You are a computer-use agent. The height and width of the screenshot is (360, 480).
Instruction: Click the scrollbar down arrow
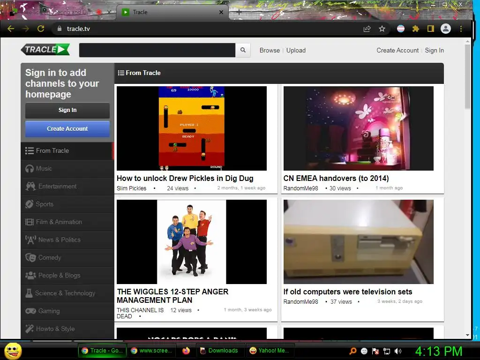click(467, 335)
